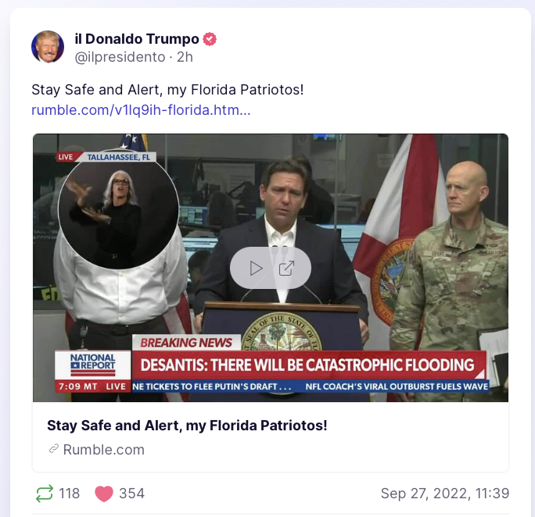The image size is (535, 517).
Task: Click the catastrophic flooding headline banner
Action: click(308, 365)
